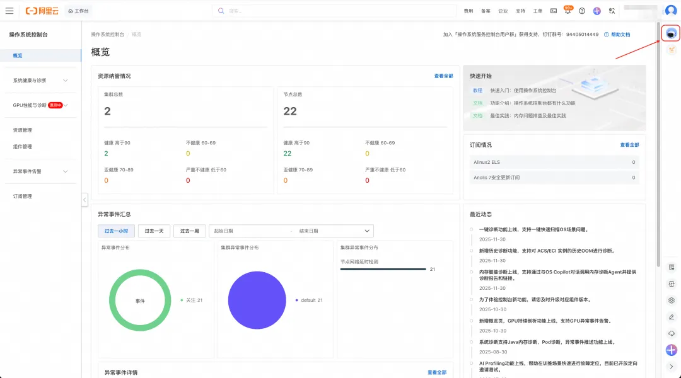Click the settings gear icon on right edge

pyautogui.click(x=670, y=301)
